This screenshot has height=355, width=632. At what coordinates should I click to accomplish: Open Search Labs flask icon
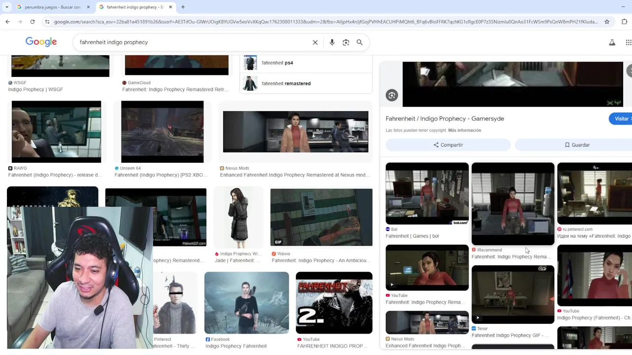click(612, 43)
